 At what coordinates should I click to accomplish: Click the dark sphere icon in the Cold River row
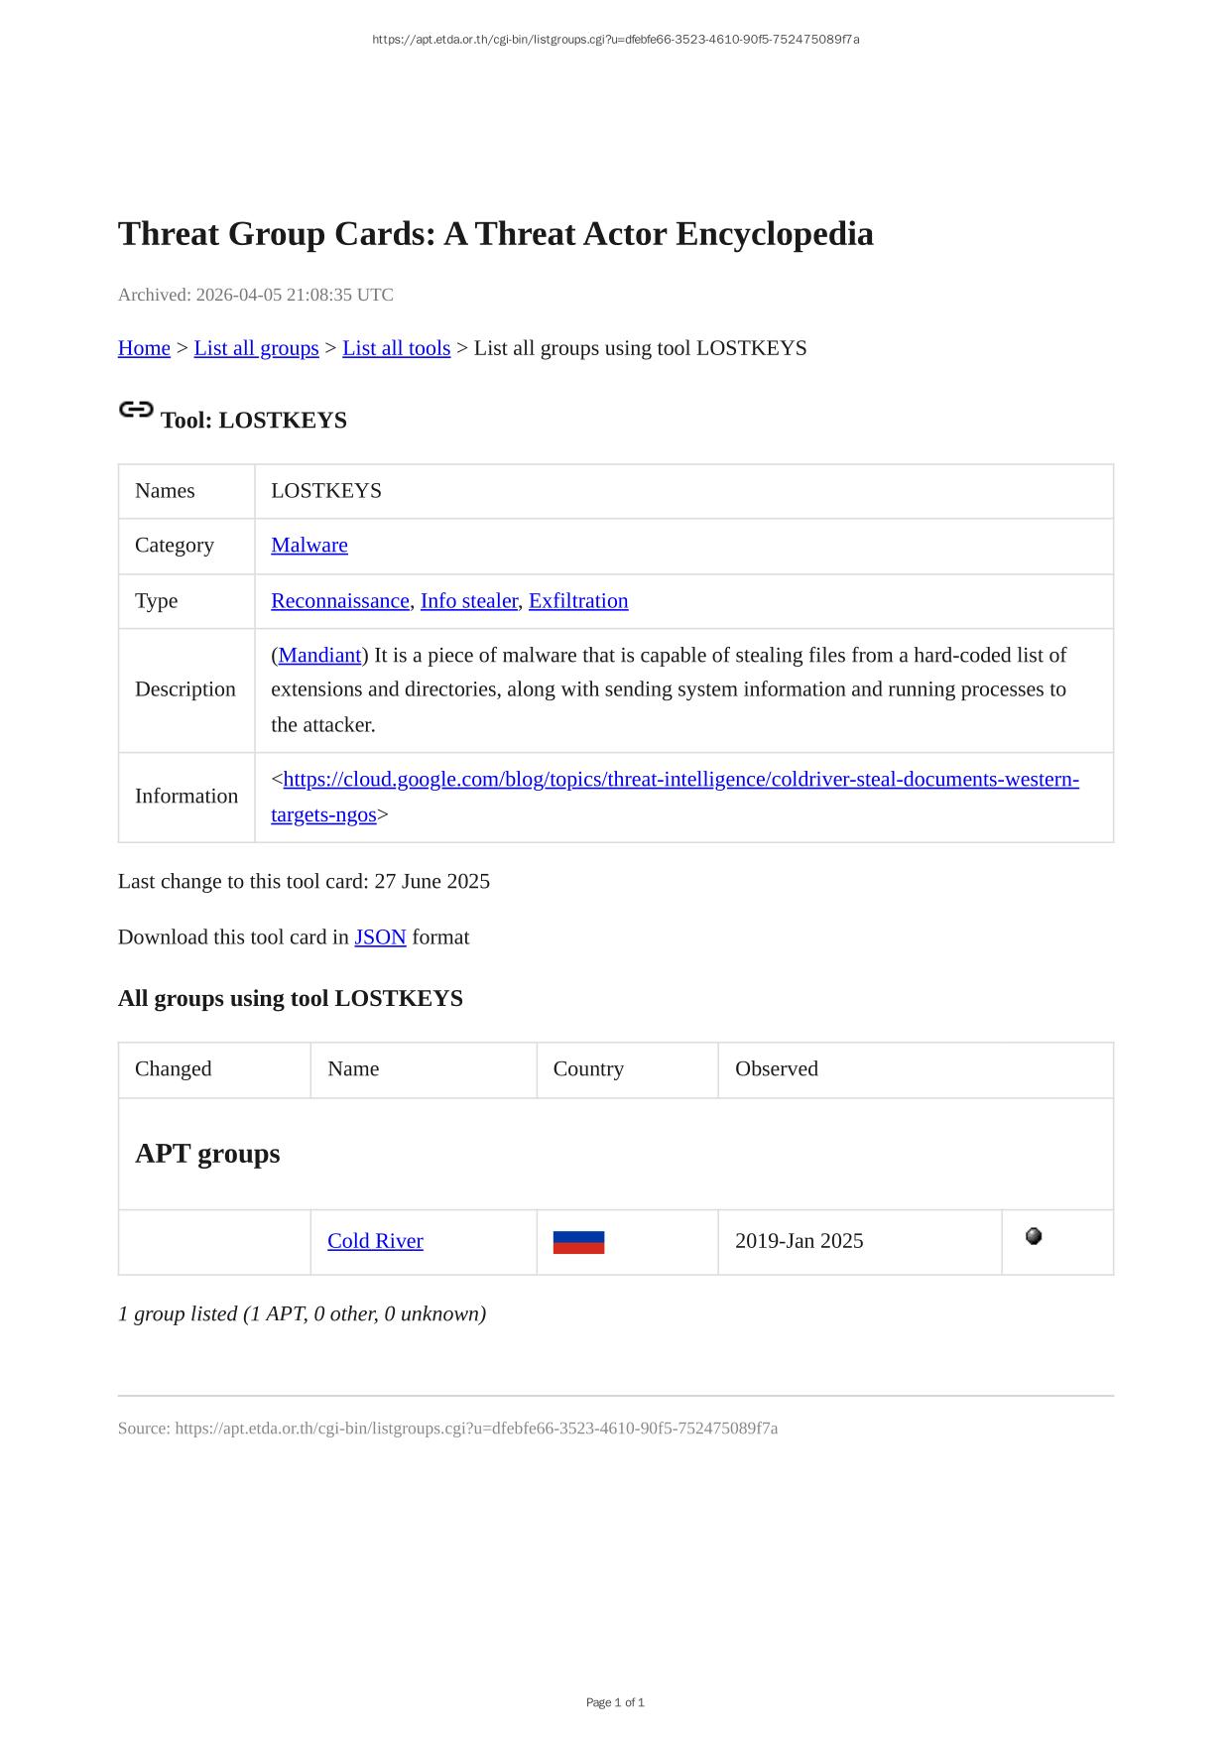click(x=1034, y=1236)
